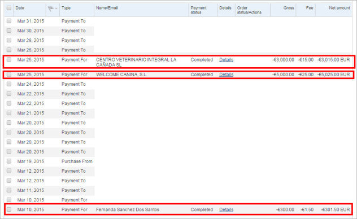The width and height of the screenshot is (357, 219).
Task: Select the Mar 31, 2015 row checkbox
Action: pos(9,21)
